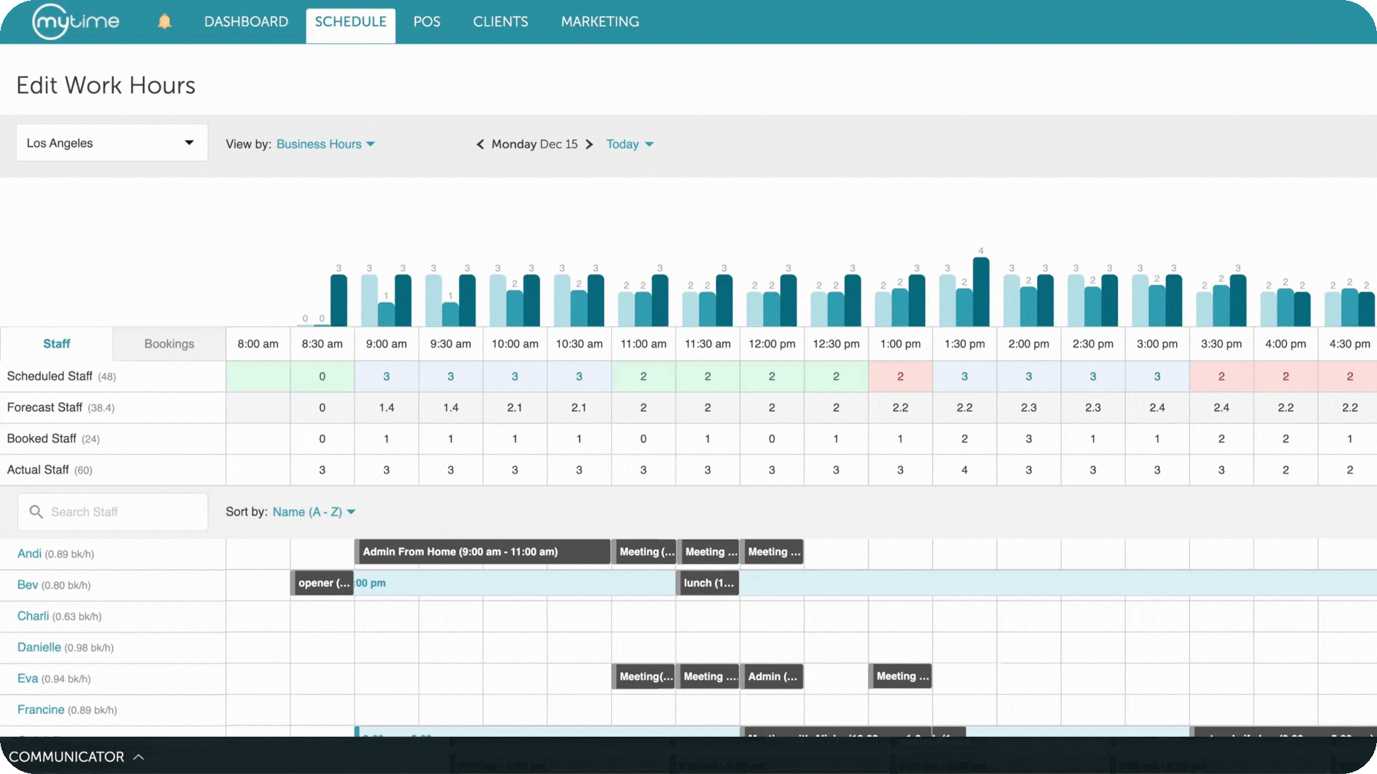Open the Marketing menu
The image size is (1377, 774).
coord(600,21)
